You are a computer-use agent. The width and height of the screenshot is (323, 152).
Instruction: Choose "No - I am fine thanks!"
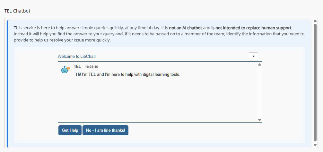(105, 130)
